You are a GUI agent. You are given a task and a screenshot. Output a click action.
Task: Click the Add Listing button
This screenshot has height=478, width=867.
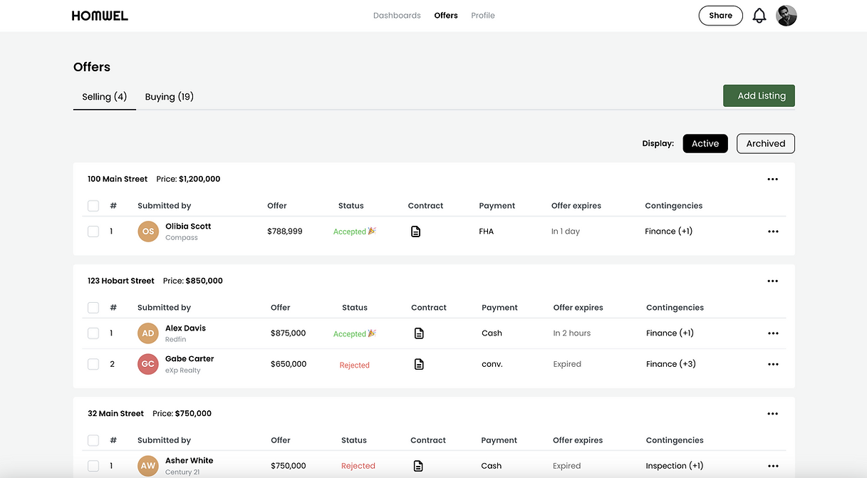point(759,96)
